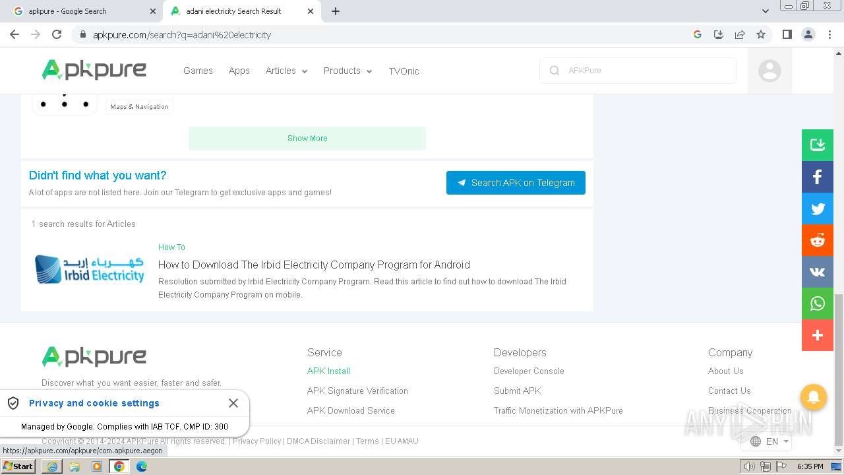This screenshot has width=844, height=475.
Task: Share page on WhatsApp
Action: click(x=818, y=303)
